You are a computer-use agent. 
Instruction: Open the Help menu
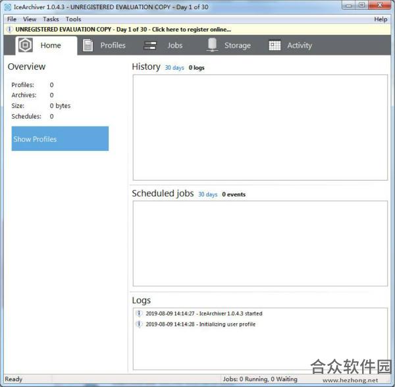[381, 19]
